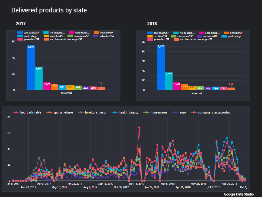
Task: Toggle sports_leisure series in line chart legend
Action: 63,112
